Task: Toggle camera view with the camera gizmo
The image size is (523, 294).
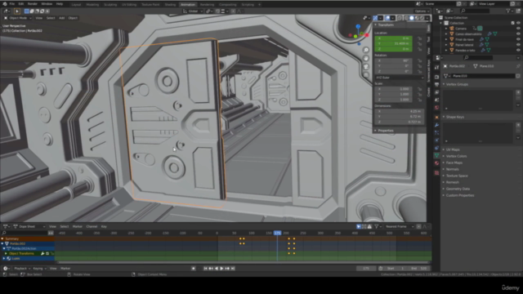Action: [x=366, y=67]
